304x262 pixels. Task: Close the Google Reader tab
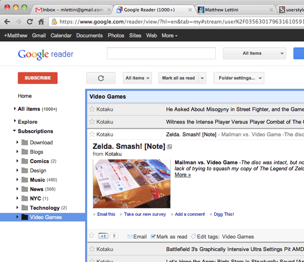(190, 10)
